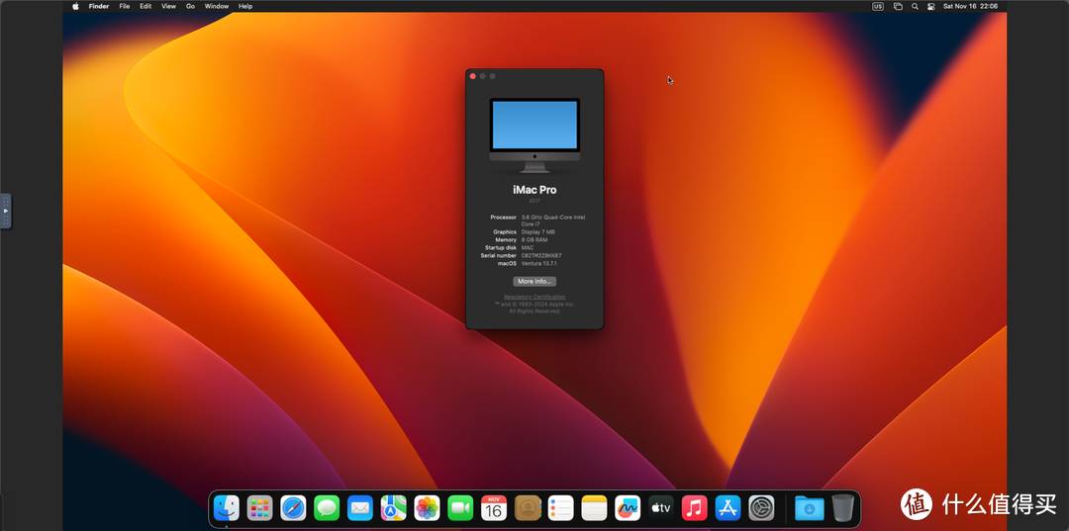The width and height of the screenshot is (1069, 531).
Task: Open the US input source menu
Action: pyautogui.click(x=878, y=6)
